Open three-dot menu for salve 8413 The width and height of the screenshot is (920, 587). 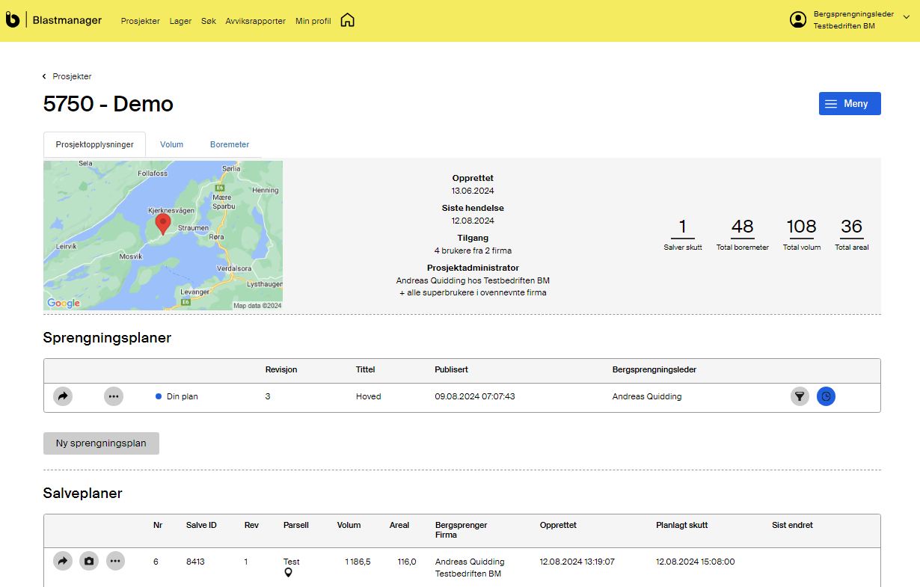(x=115, y=561)
